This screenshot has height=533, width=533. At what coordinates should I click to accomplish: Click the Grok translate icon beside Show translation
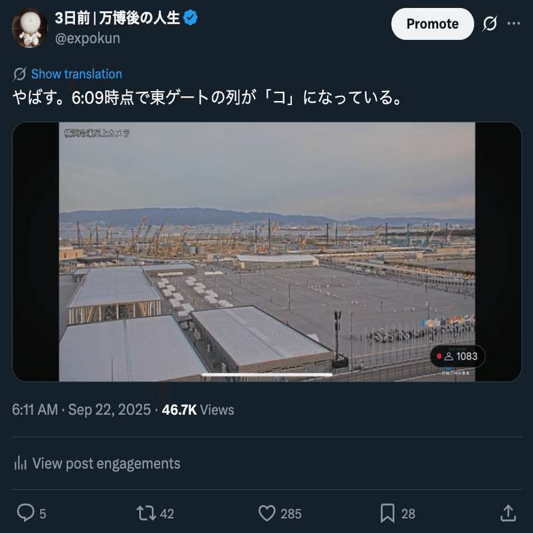click(20, 74)
